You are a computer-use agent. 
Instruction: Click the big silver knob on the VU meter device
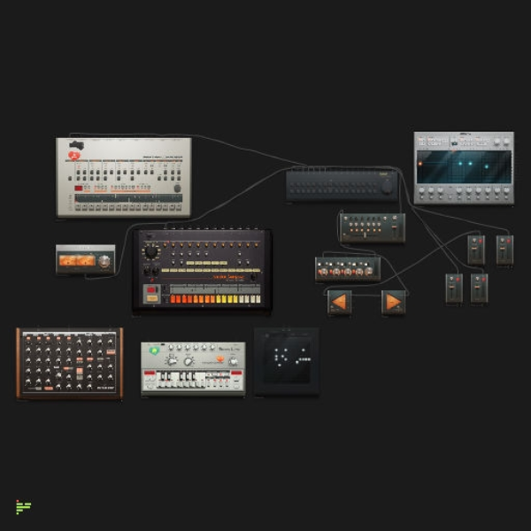(x=104, y=261)
